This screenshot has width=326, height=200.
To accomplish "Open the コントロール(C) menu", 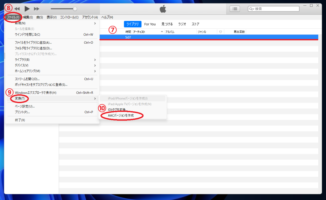I will 69,17.
